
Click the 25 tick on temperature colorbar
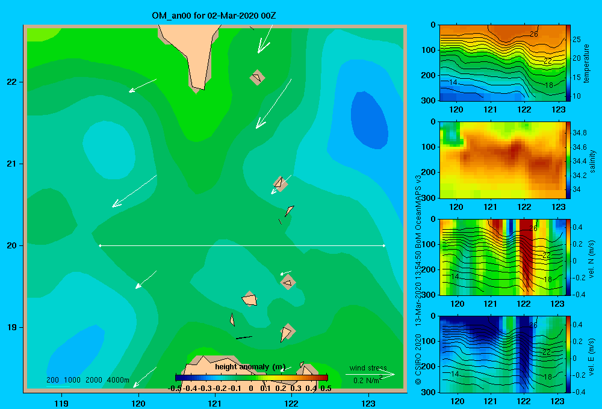point(576,40)
